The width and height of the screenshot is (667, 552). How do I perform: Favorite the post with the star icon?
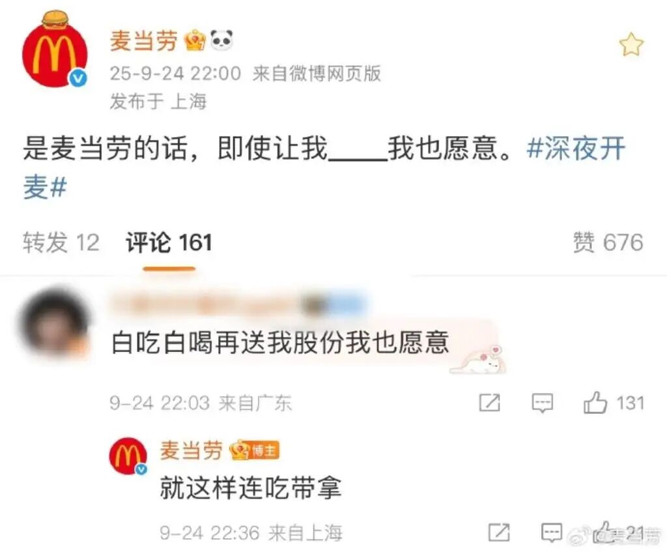pyautogui.click(x=631, y=45)
